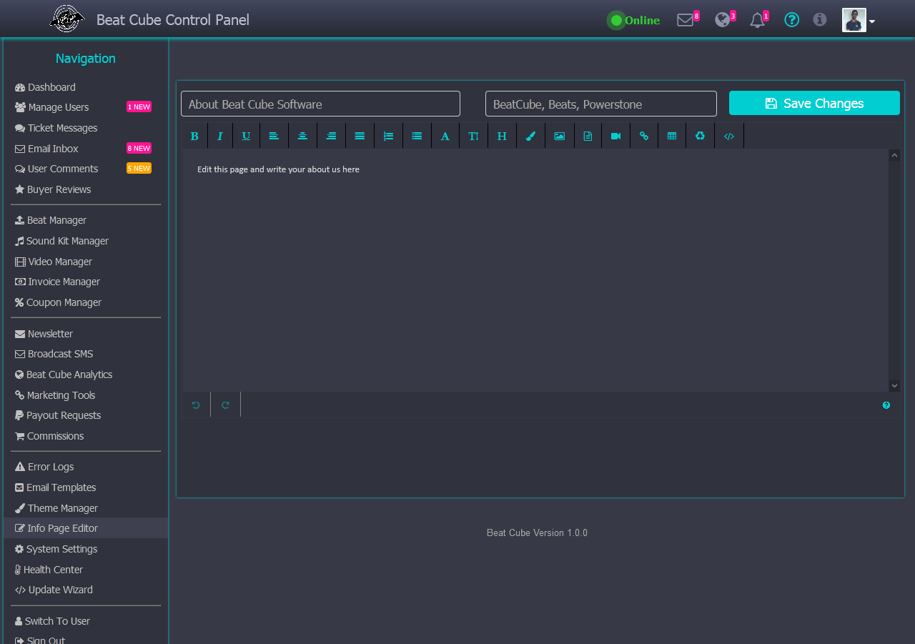Open Health Center page
The height and width of the screenshot is (644, 915).
[x=49, y=570]
